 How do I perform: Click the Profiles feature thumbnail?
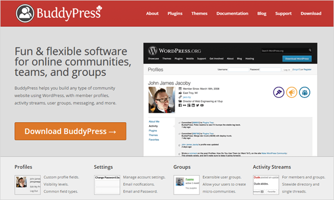coord(28,185)
